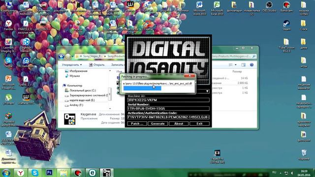
Task: Open the About button in keygen
Action: pyautogui.click(x=179, y=123)
